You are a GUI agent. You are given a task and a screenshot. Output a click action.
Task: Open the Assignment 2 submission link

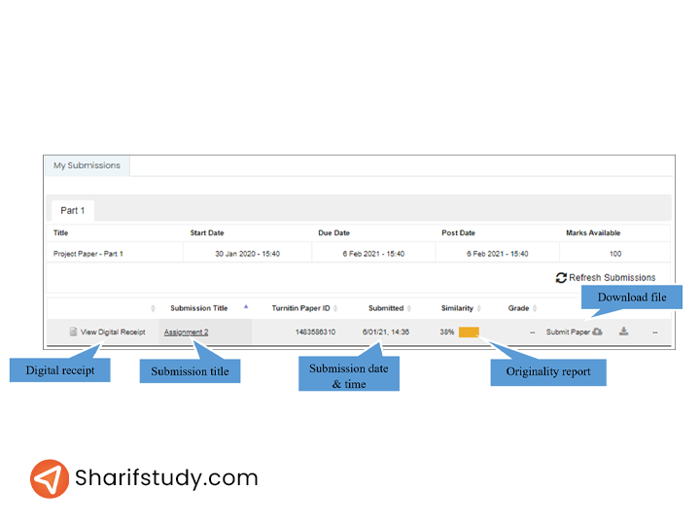click(186, 332)
